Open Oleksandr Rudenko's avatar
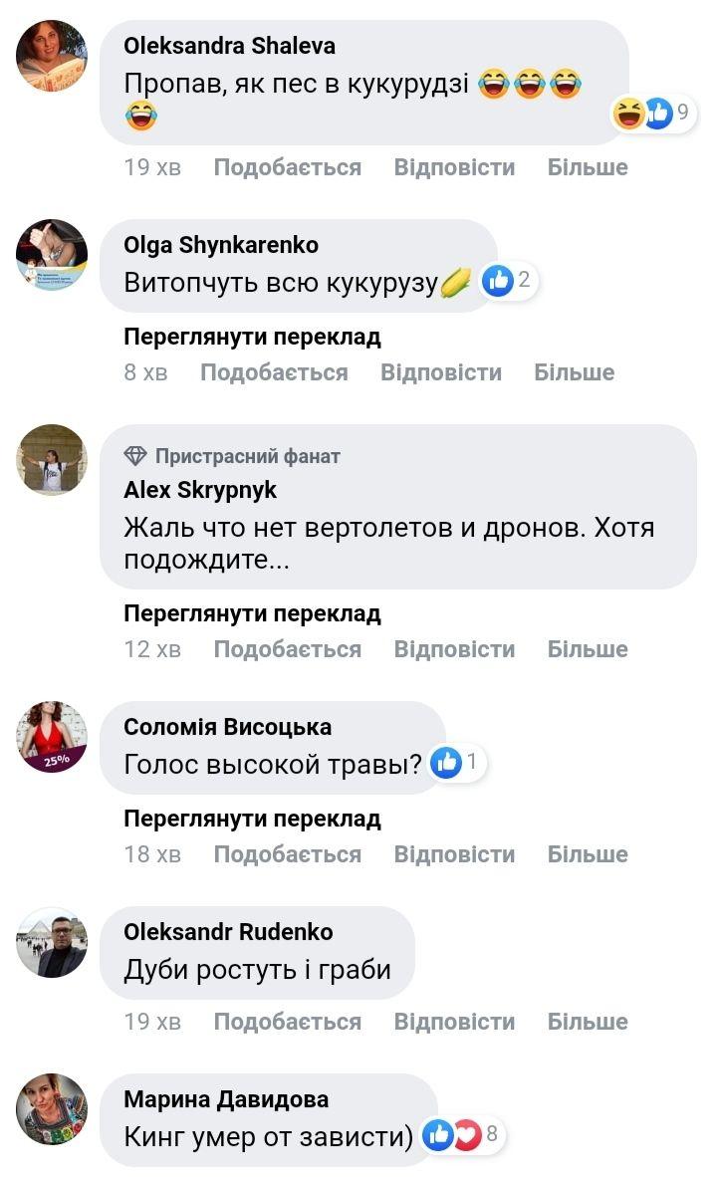Viewport: 717px width, 1177px height. pyautogui.click(x=52, y=942)
